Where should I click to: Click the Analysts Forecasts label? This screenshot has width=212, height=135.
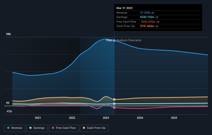(129, 40)
